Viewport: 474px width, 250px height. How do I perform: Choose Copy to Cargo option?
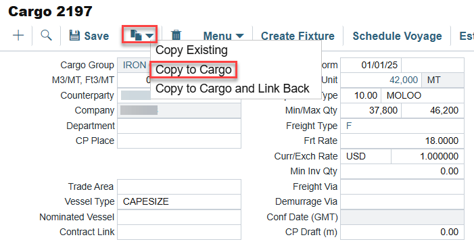tap(193, 70)
